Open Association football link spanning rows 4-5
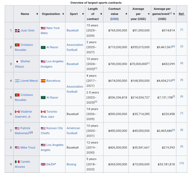 75,89
